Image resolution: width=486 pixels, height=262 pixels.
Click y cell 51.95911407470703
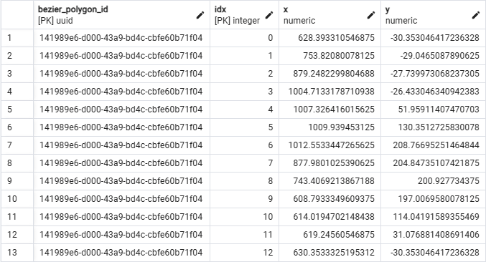pyautogui.click(x=434, y=110)
